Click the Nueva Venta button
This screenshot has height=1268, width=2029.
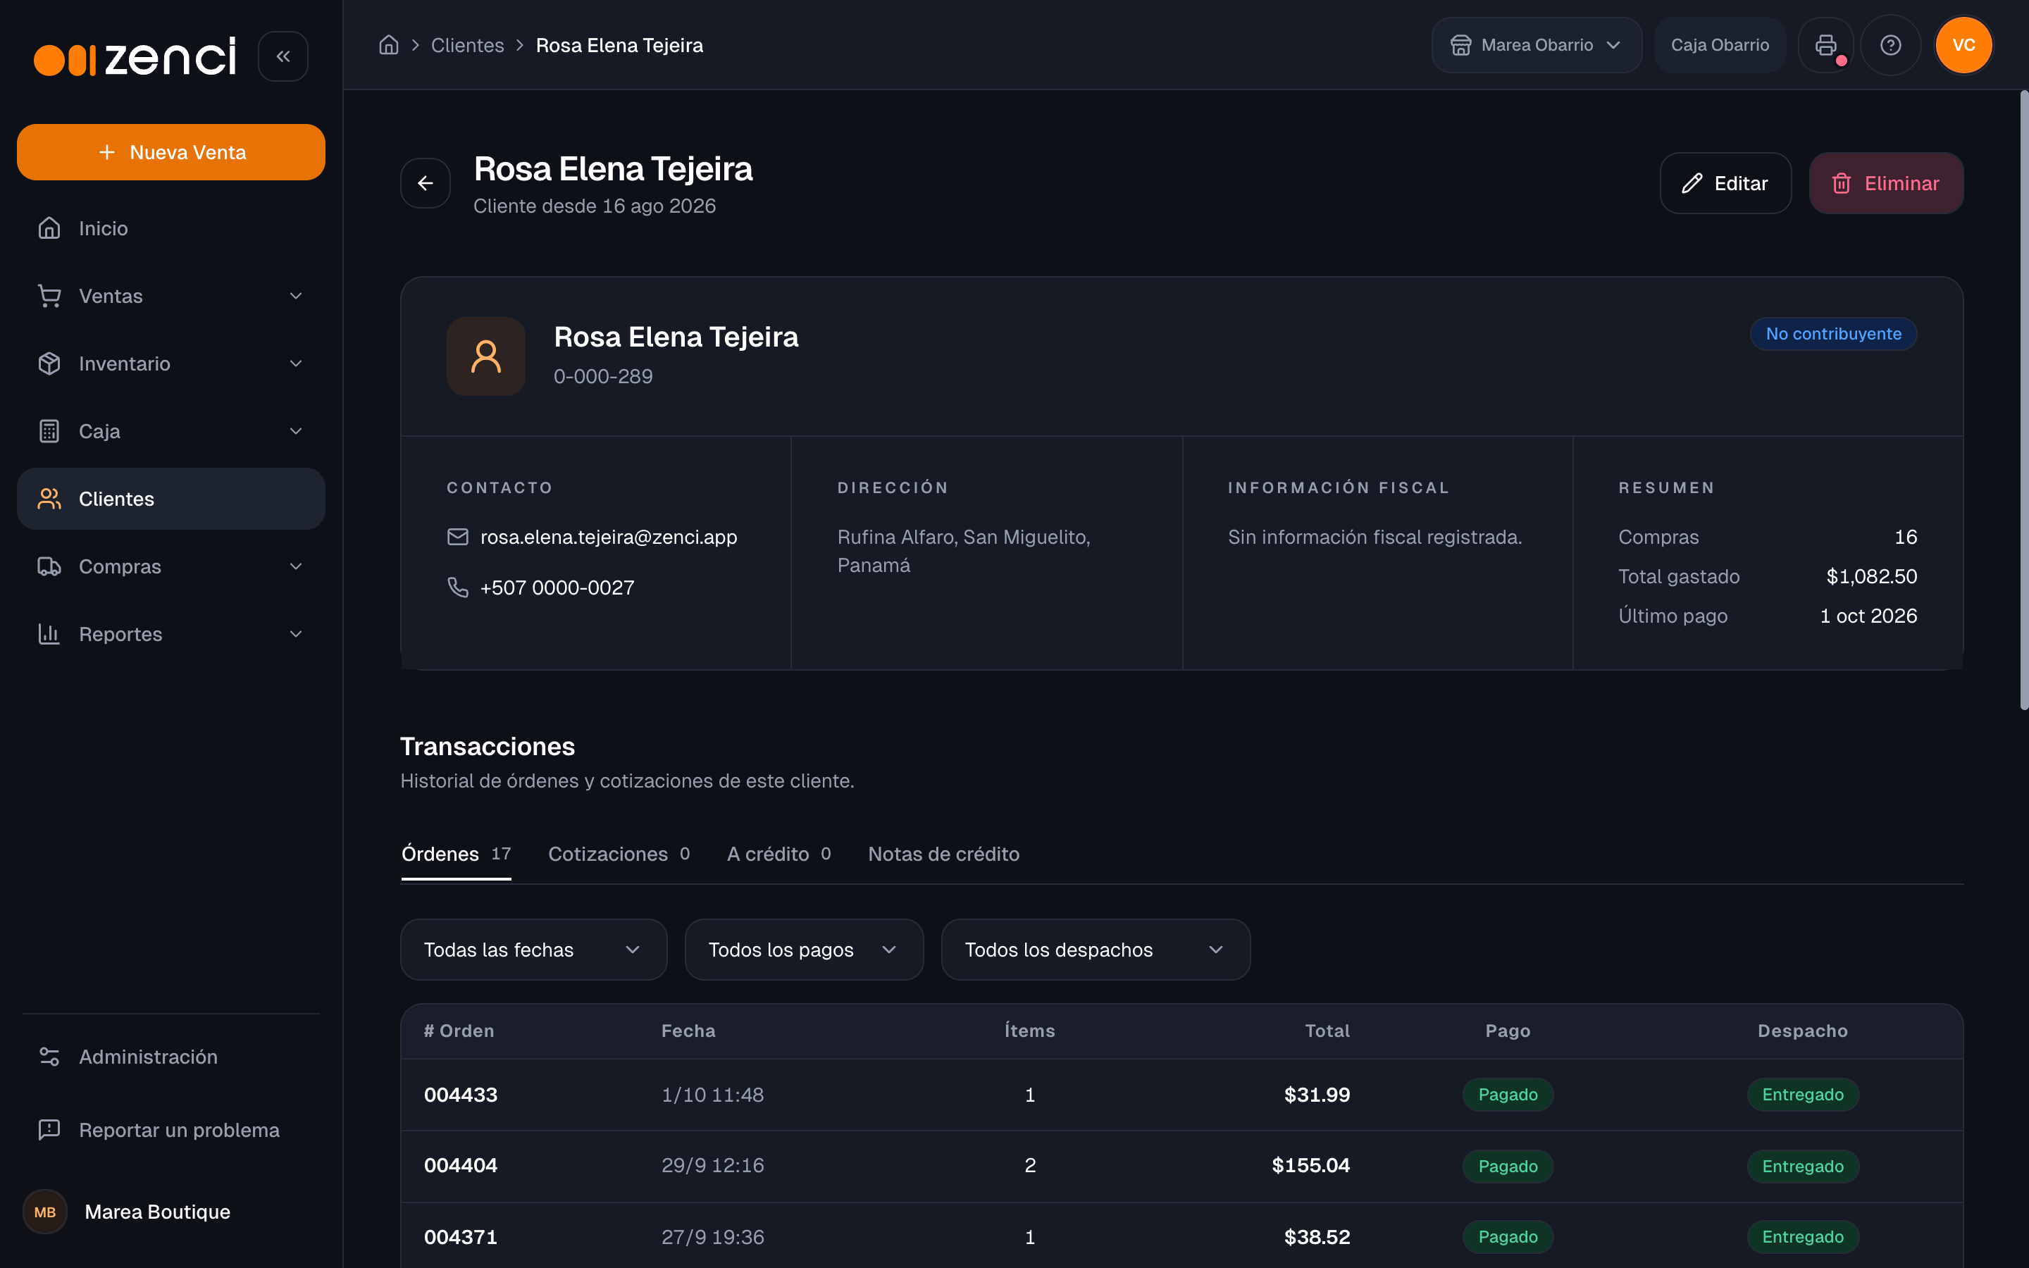point(171,151)
